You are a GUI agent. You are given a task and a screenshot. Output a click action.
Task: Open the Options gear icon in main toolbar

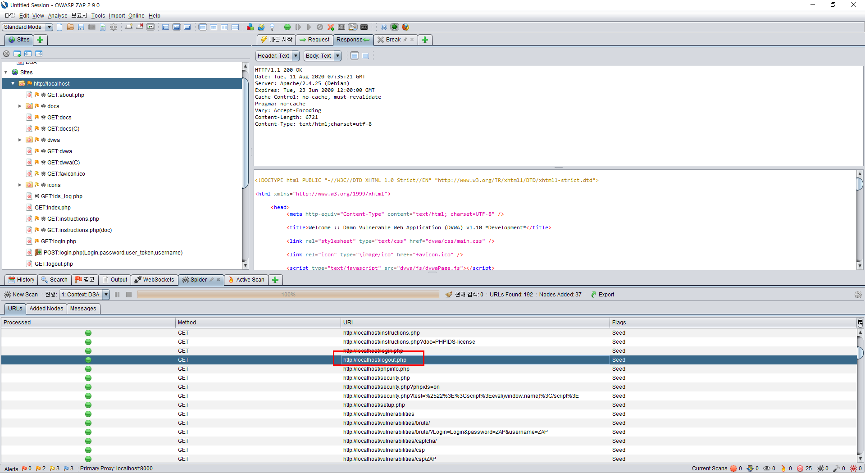coord(114,27)
